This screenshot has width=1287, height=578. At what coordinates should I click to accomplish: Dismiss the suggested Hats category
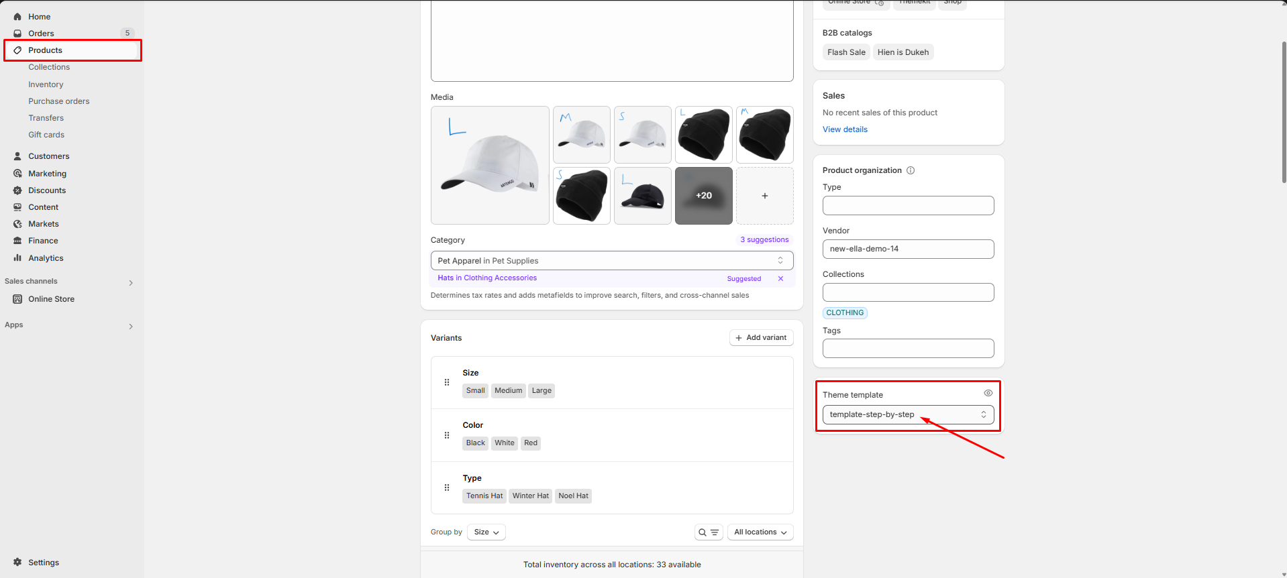(x=780, y=278)
